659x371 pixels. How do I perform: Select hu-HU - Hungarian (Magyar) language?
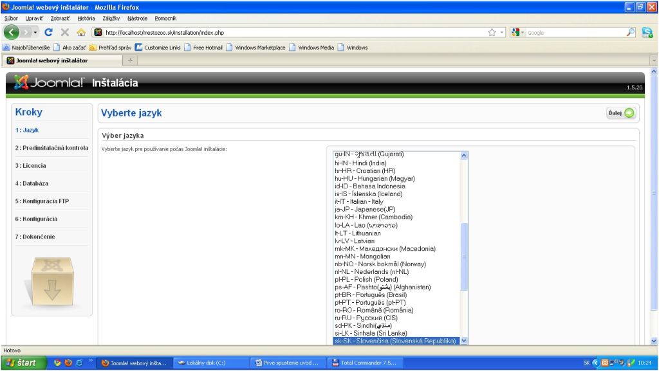396,178
